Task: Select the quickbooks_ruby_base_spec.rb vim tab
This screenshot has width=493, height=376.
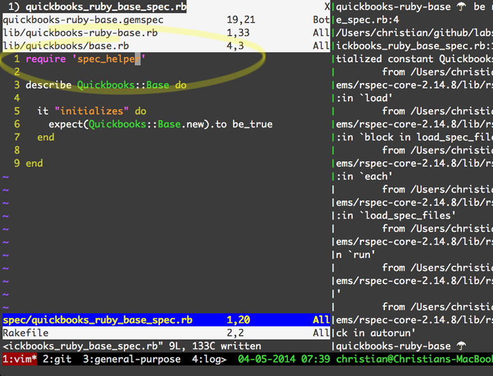Action: (97, 6)
